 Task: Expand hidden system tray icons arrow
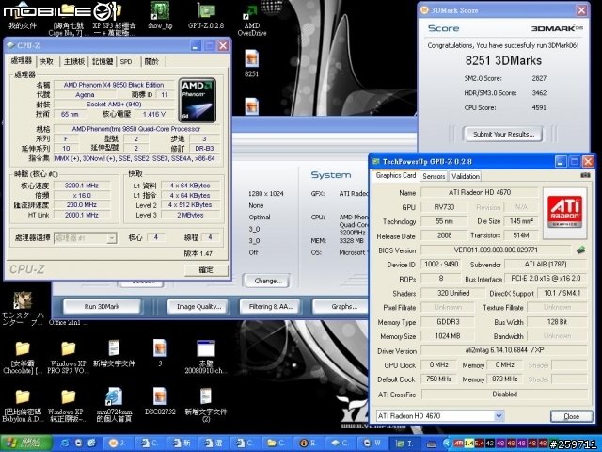point(447,444)
